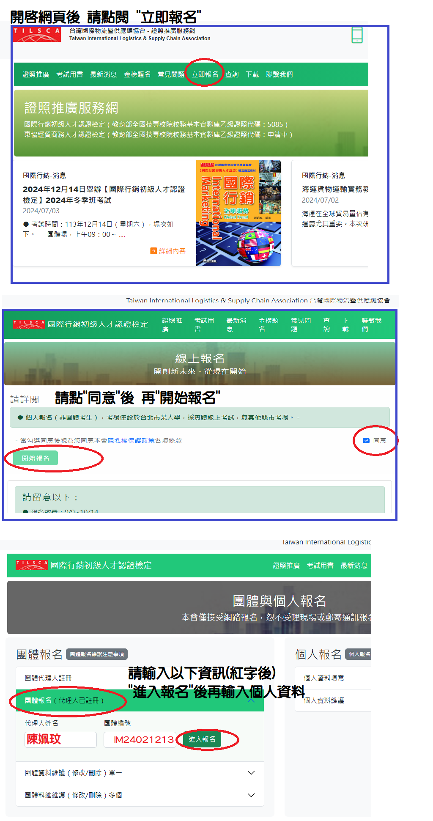Screen dimensions: 433x821
Task: Open 考試用書 in the homepage menu
Action: [x=70, y=74]
